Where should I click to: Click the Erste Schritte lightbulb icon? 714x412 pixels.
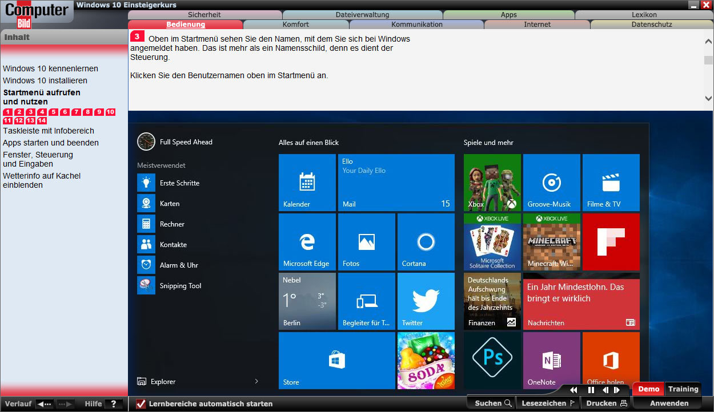pyautogui.click(x=146, y=183)
